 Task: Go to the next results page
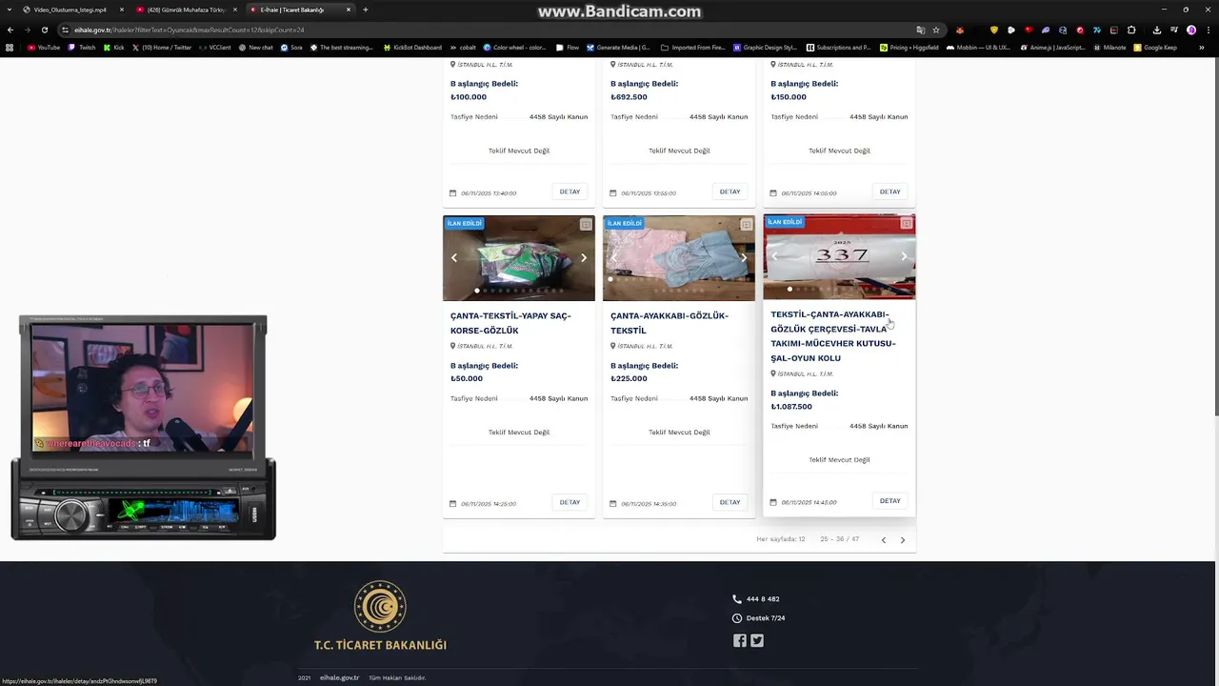tap(903, 540)
